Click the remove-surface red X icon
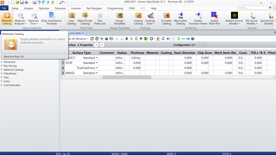This screenshot has width=276, height=155. click(x=121, y=39)
